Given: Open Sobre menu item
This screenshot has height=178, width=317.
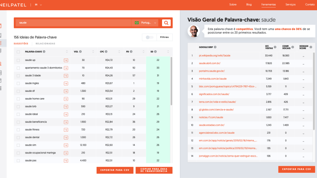Looking at the screenshot, I should pos(233,4).
